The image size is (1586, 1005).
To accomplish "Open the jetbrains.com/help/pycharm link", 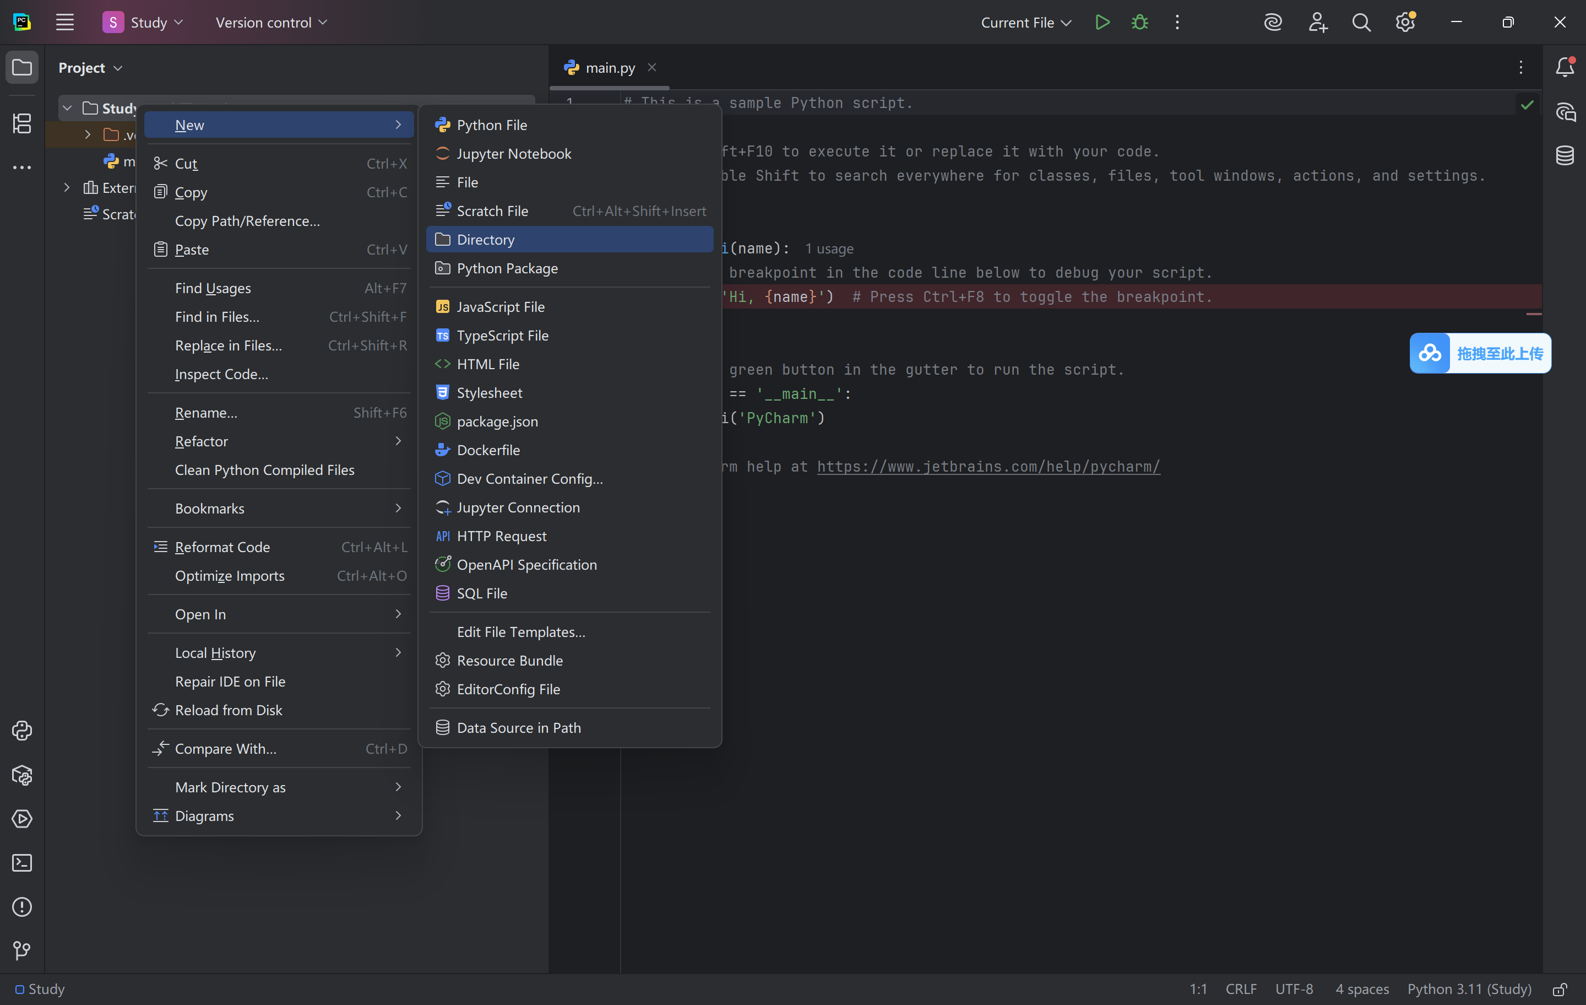I will point(988,467).
